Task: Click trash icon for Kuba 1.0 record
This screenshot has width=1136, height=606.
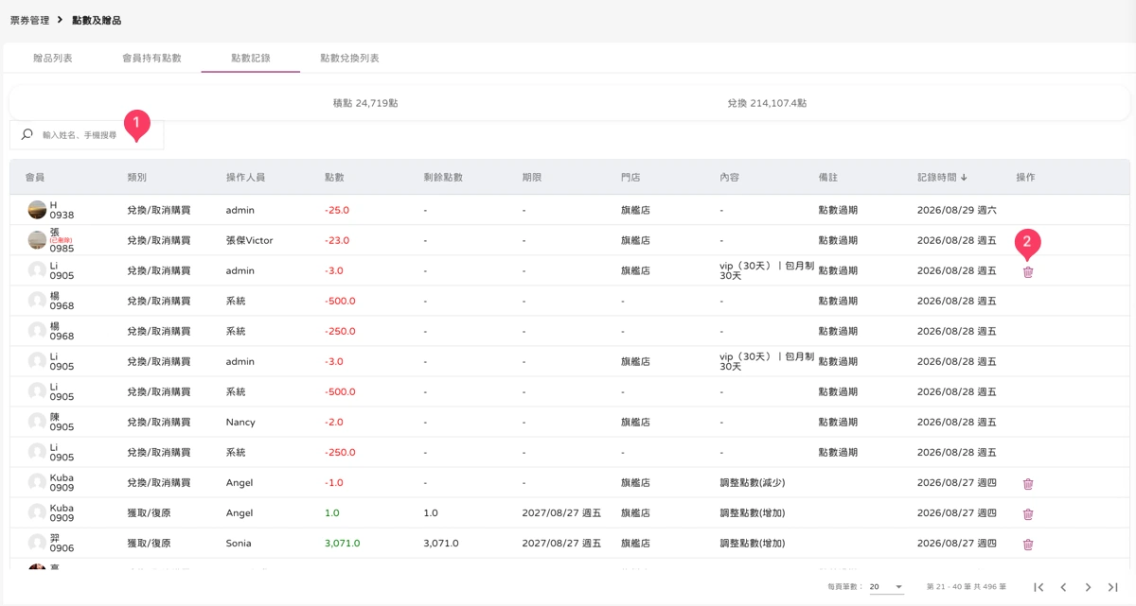Action: coord(1028,513)
